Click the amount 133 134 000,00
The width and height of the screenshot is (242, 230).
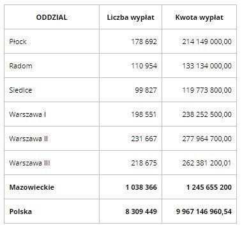point(207,66)
